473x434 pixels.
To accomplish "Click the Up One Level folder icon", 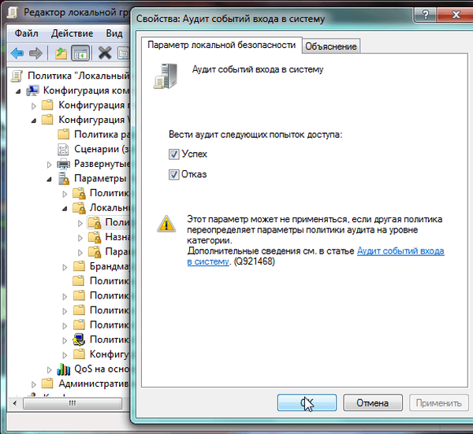I will pos(61,53).
